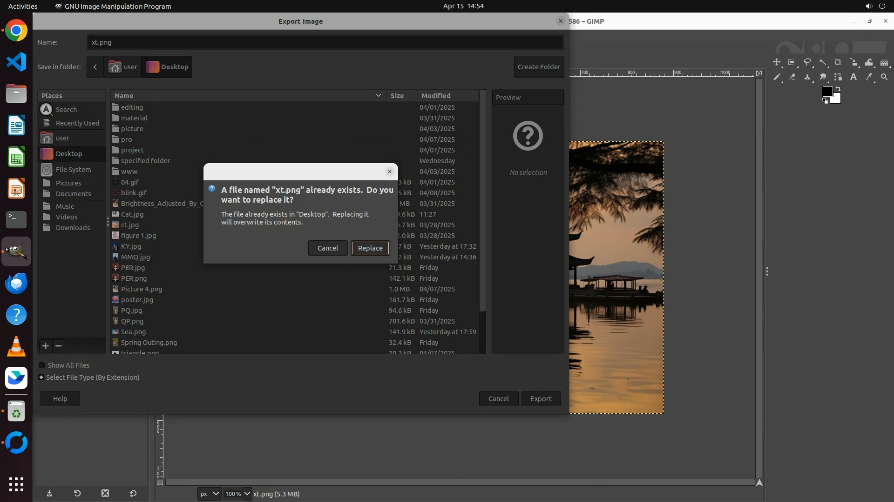Cancel the file replace dialog
Viewport: 894px width, 502px height.
327,248
